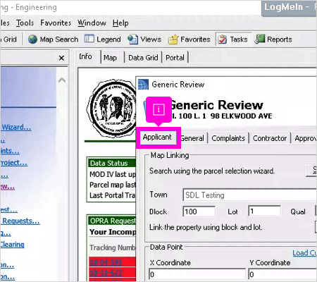Image resolution: width=317 pixels, height=282 pixels.
Task: Open Map Search globe icon
Action: [32, 39]
